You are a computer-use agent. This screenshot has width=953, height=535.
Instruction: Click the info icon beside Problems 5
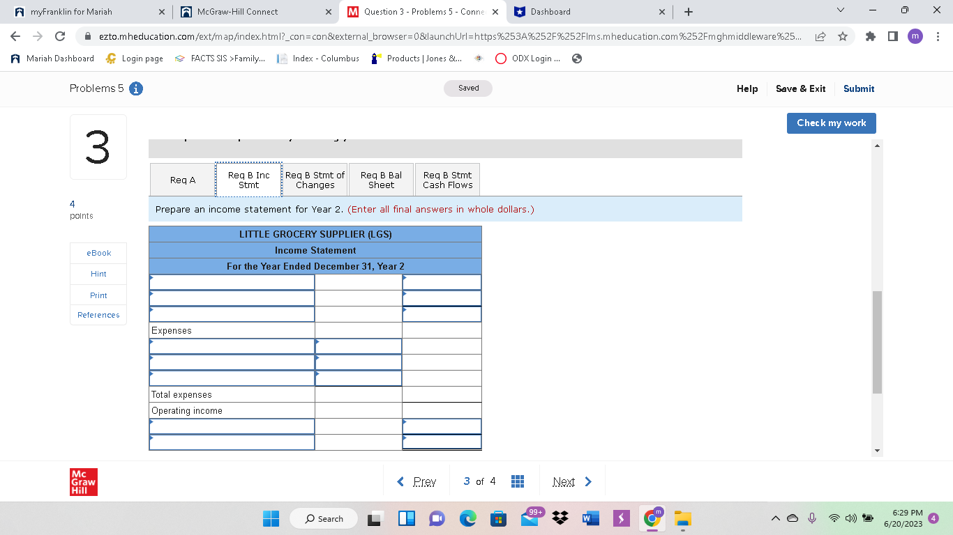click(x=137, y=88)
